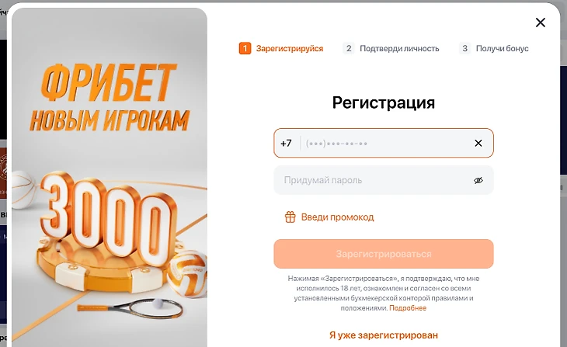Screen dimensions: 567x347
Task: Select the step 2 number badge
Action: 349,48
